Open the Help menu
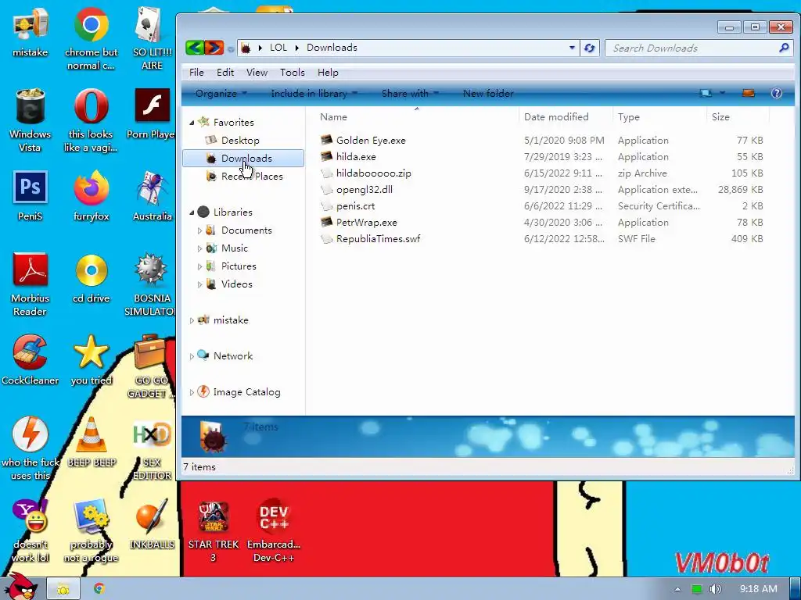This screenshot has width=801, height=600. tap(328, 73)
